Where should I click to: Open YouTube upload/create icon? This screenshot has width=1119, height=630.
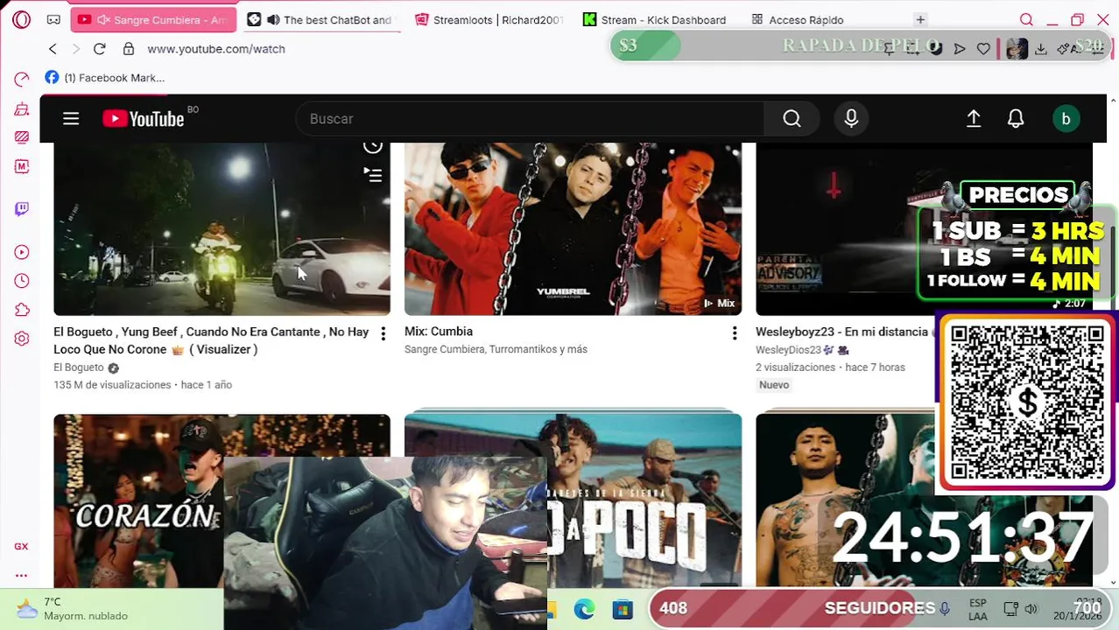click(x=974, y=119)
